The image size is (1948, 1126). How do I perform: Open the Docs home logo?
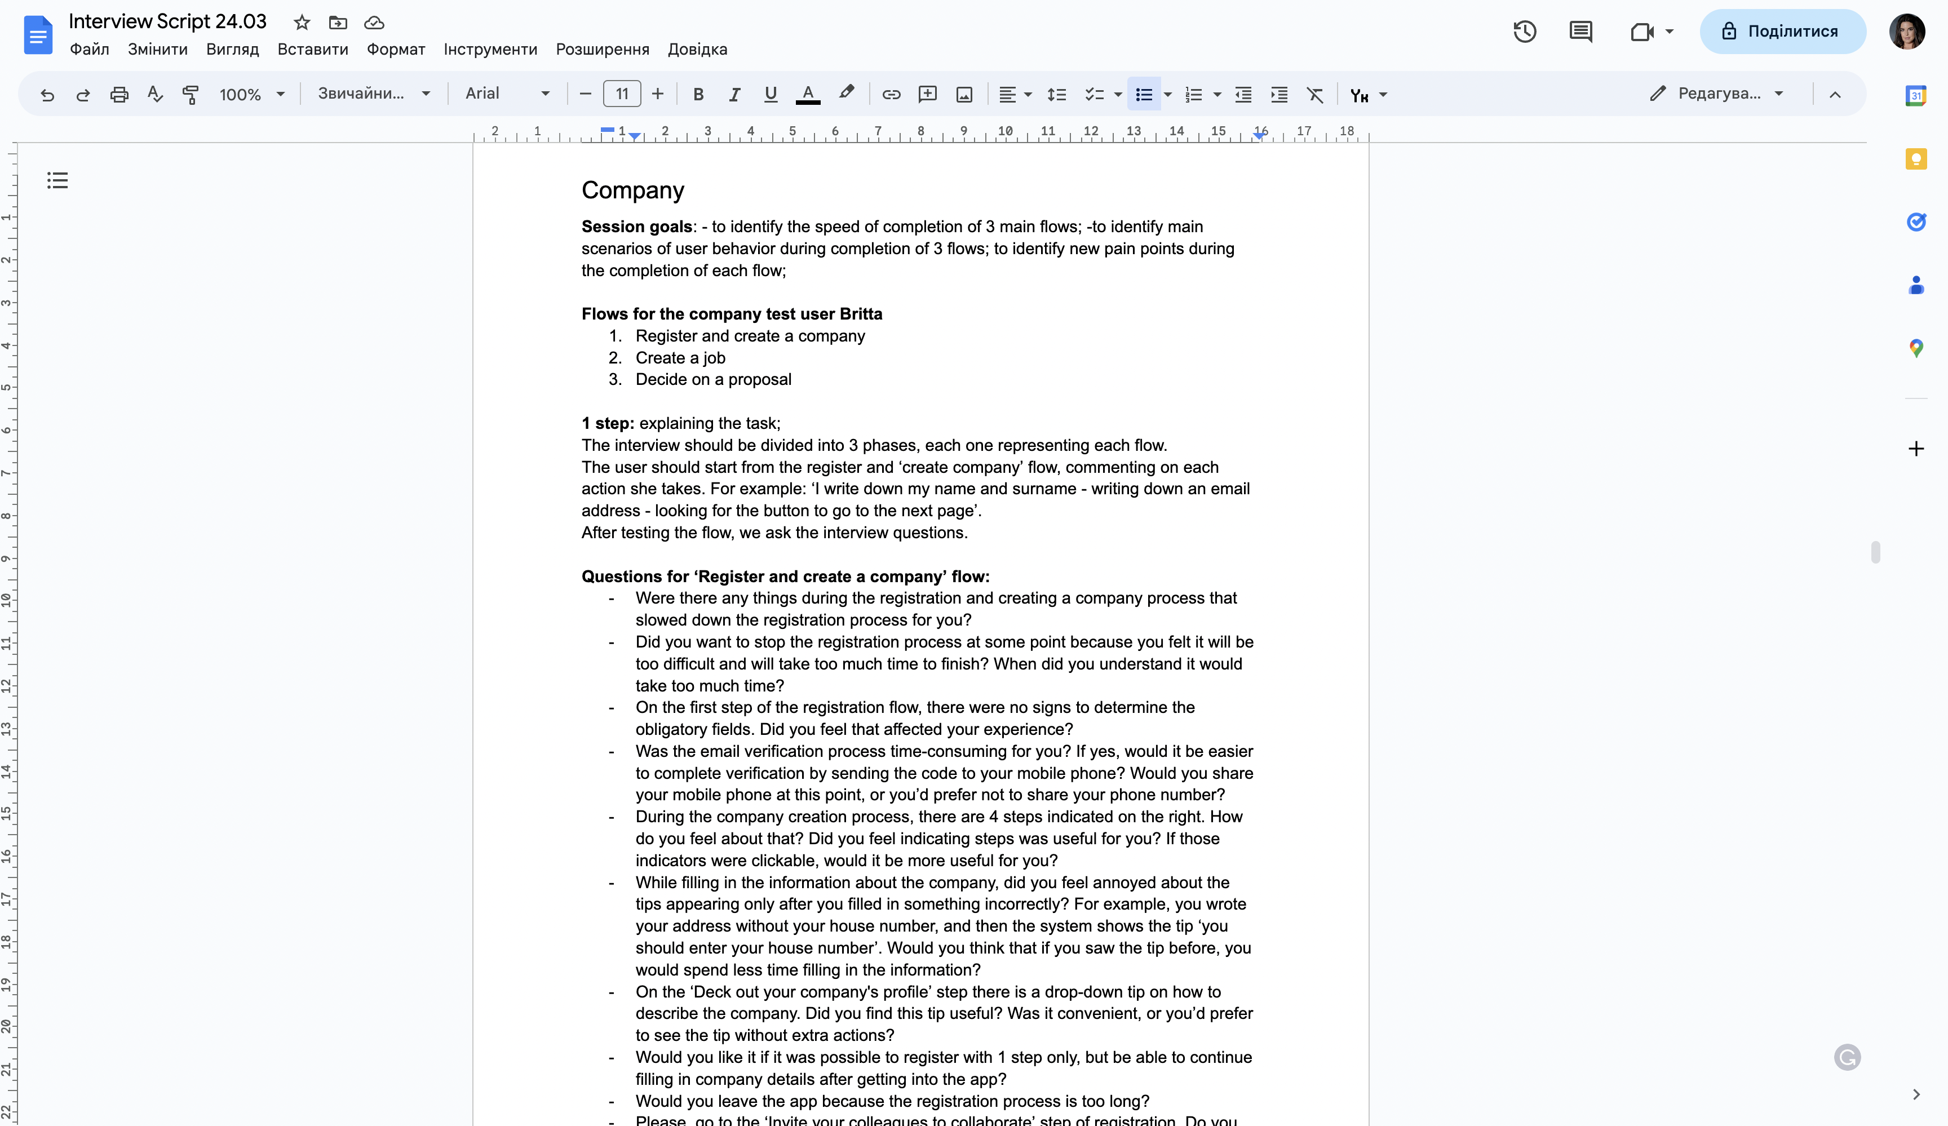pyautogui.click(x=38, y=36)
